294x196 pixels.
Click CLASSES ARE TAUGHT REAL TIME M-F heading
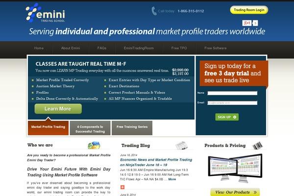pyautogui.click(x=81, y=64)
